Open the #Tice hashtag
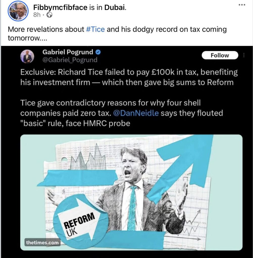The width and height of the screenshot is (253, 258). click(x=96, y=29)
